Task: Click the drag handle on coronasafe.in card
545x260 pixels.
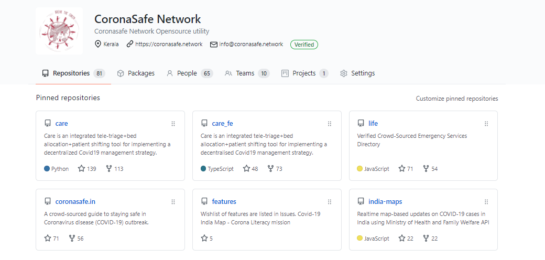Action: (173, 202)
